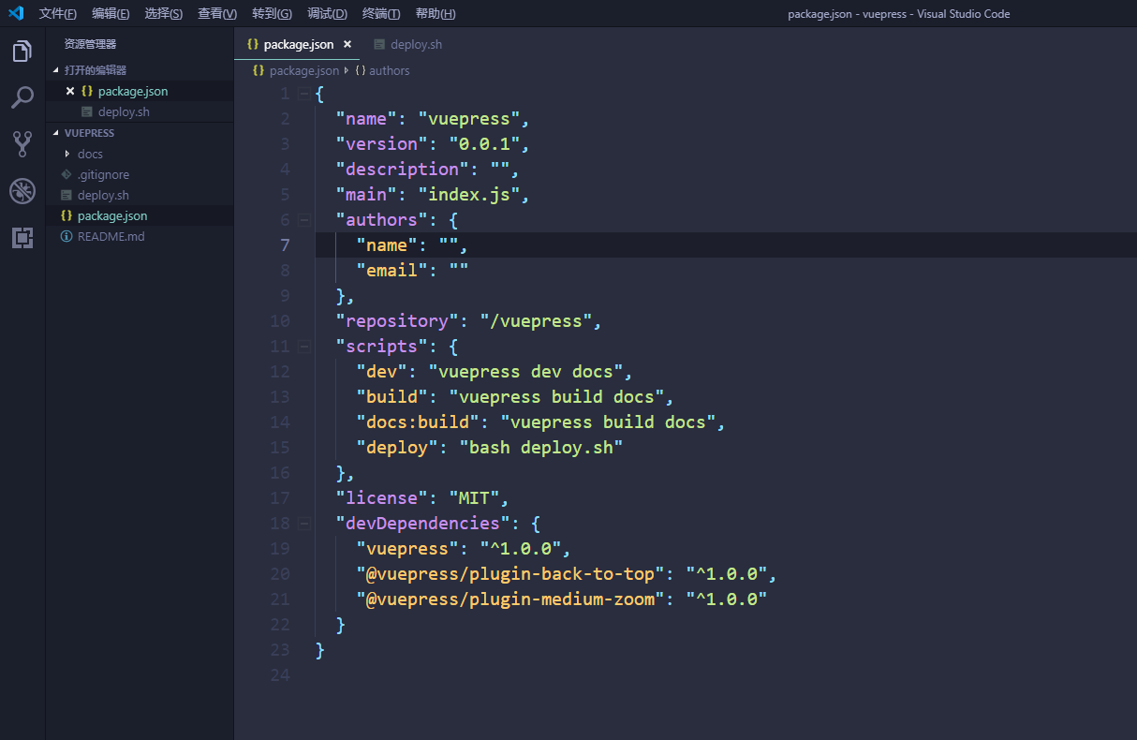Fold the authors block at line 6
The width and height of the screenshot is (1137, 740).
303,220
